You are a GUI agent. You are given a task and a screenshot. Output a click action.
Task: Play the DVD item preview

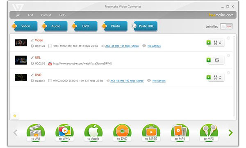pyautogui.click(x=209, y=77)
